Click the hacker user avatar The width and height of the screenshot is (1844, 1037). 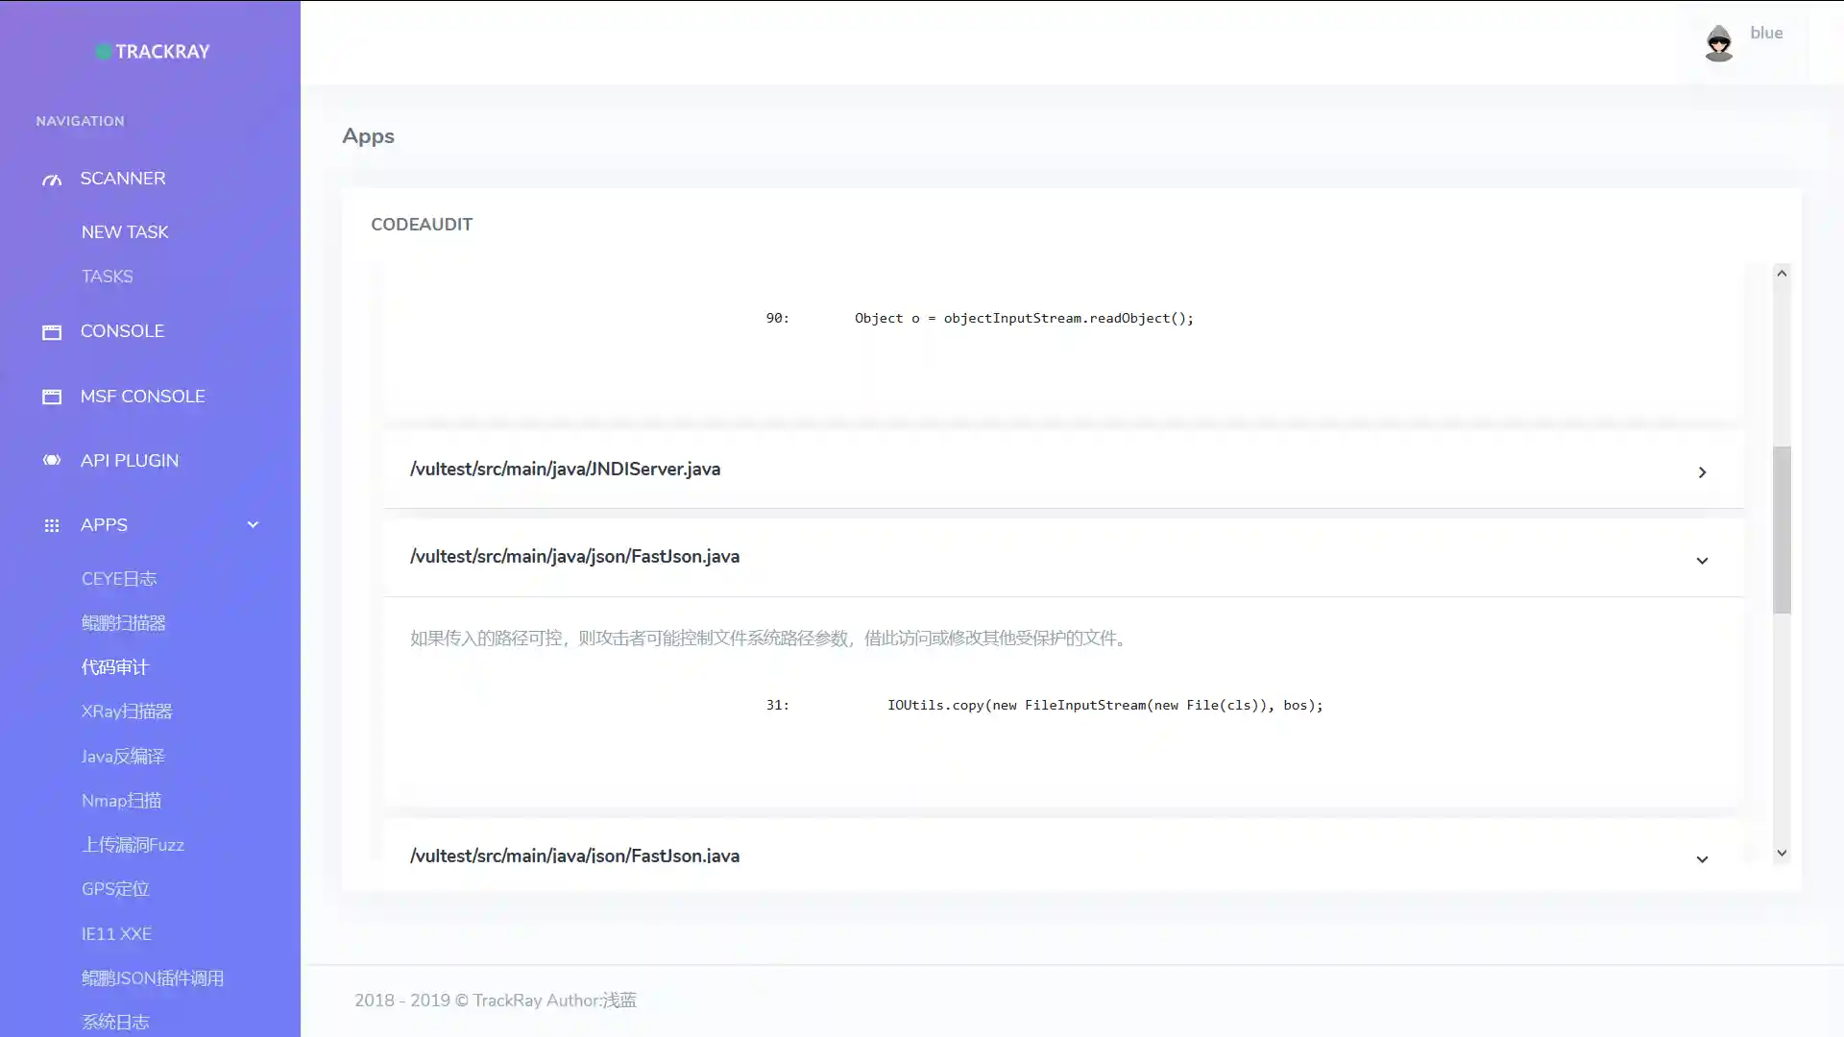pos(1718,43)
